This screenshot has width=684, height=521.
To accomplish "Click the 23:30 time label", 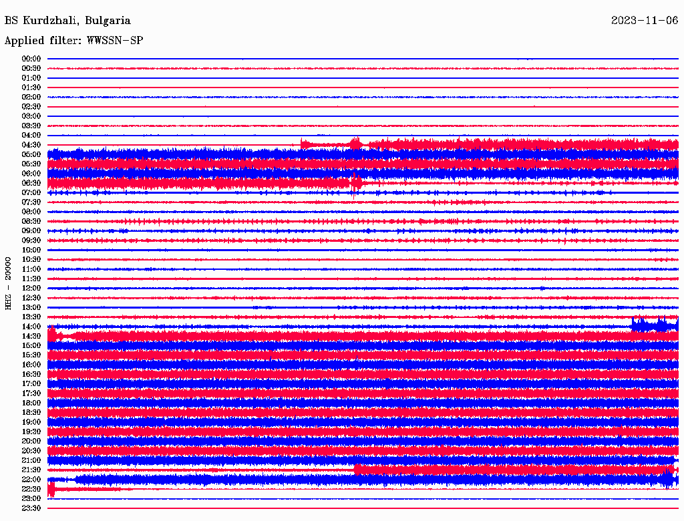I will tap(31, 508).
